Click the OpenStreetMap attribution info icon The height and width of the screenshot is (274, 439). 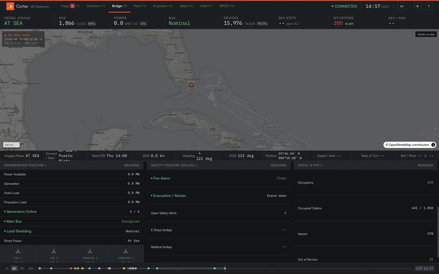click(433, 145)
